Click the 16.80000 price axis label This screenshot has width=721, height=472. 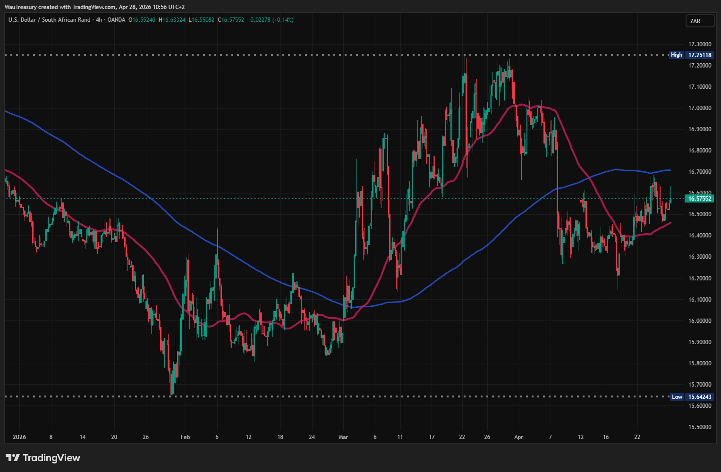point(700,151)
